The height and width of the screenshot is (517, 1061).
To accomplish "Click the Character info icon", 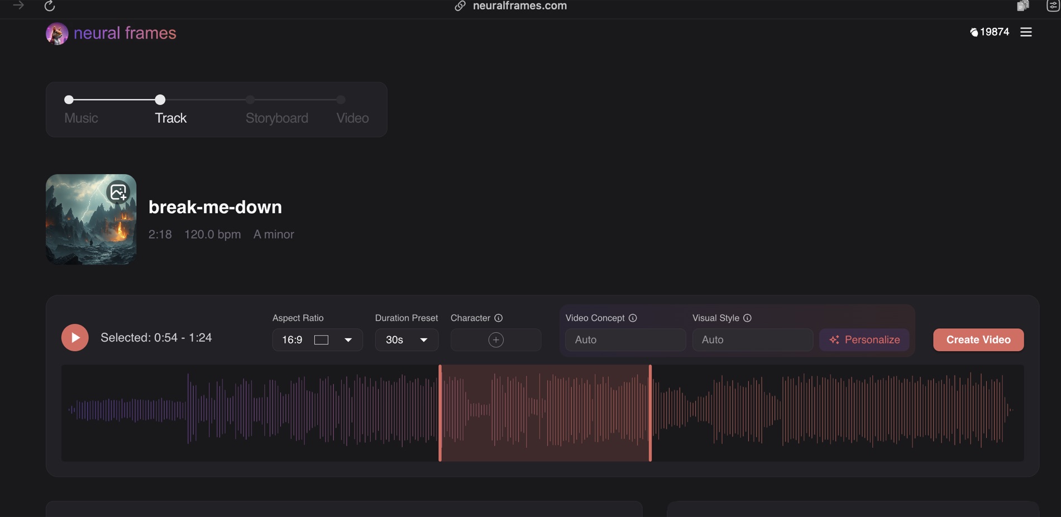I will click(x=499, y=318).
